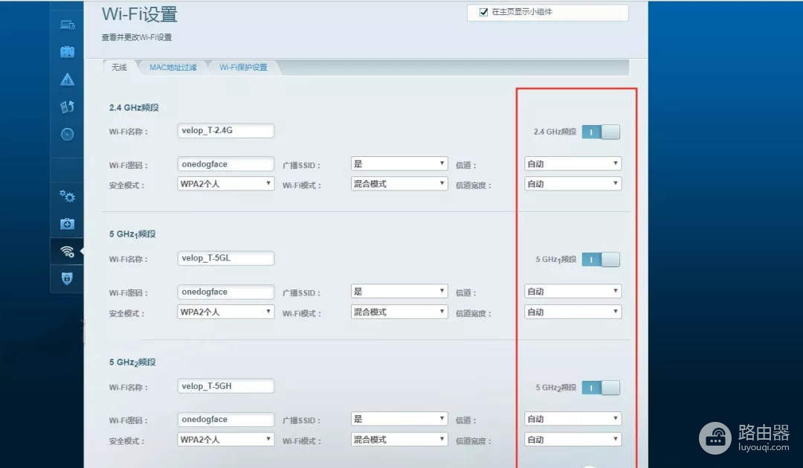Click the briefcase guest access sidebar icon
803x468 pixels.
tap(67, 52)
